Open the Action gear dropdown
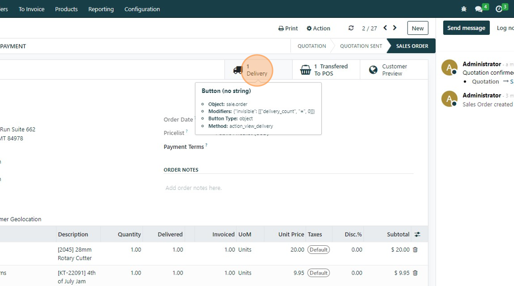The image size is (514, 286). [x=318, y=28]
